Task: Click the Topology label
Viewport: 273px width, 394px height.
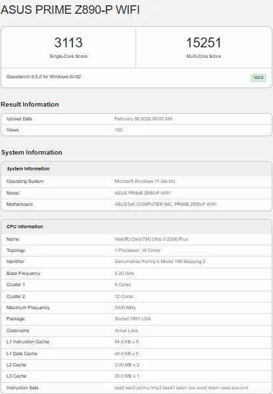Action: [x=16, y=250]
